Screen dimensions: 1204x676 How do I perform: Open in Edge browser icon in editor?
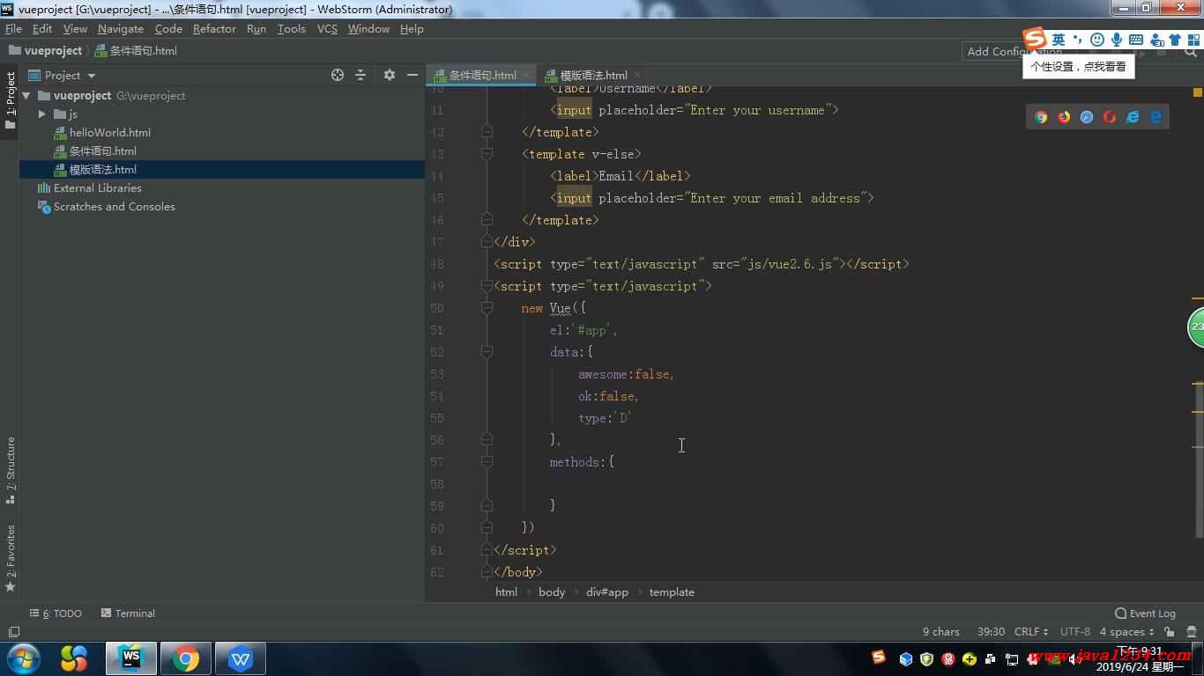1156,117
